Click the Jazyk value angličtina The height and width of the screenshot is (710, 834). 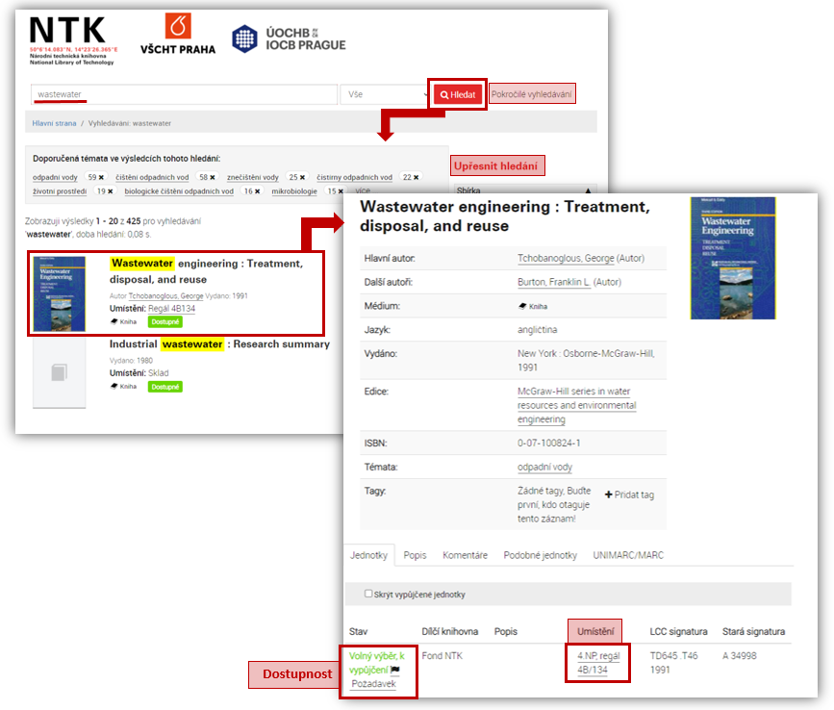tap(537, 330)
